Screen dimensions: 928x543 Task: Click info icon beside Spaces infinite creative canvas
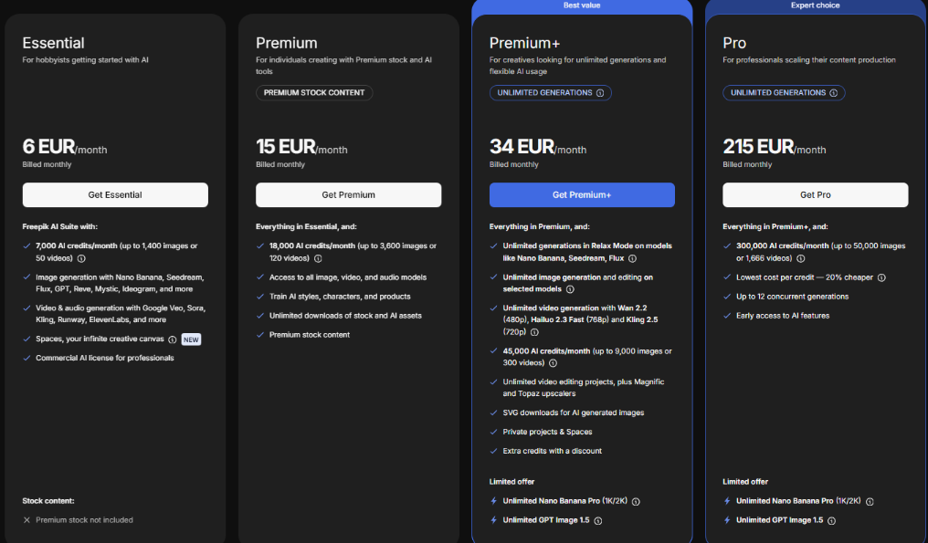click(x=173, y=339)
